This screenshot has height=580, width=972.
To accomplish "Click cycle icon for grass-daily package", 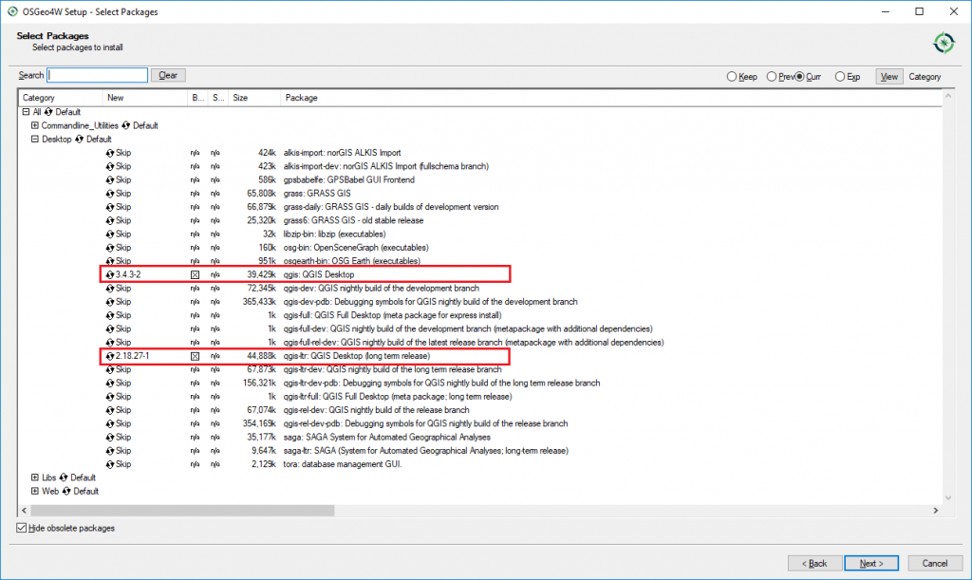I will pos(110,208).
